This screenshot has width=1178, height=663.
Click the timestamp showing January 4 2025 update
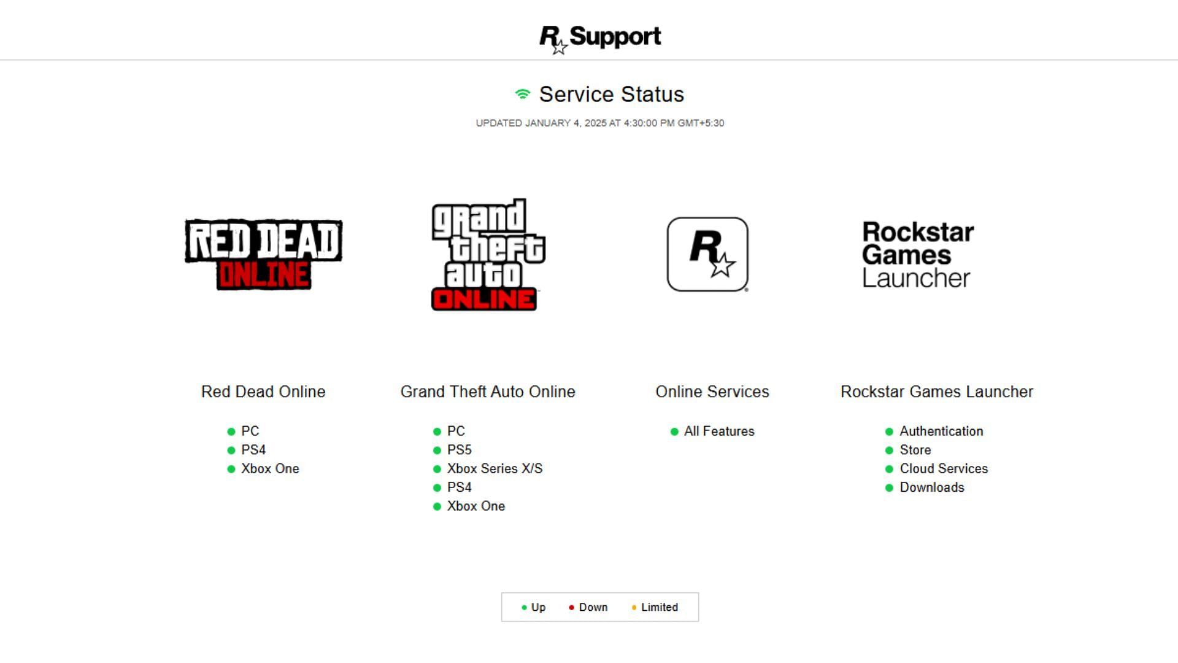click(x=599, y=122)
